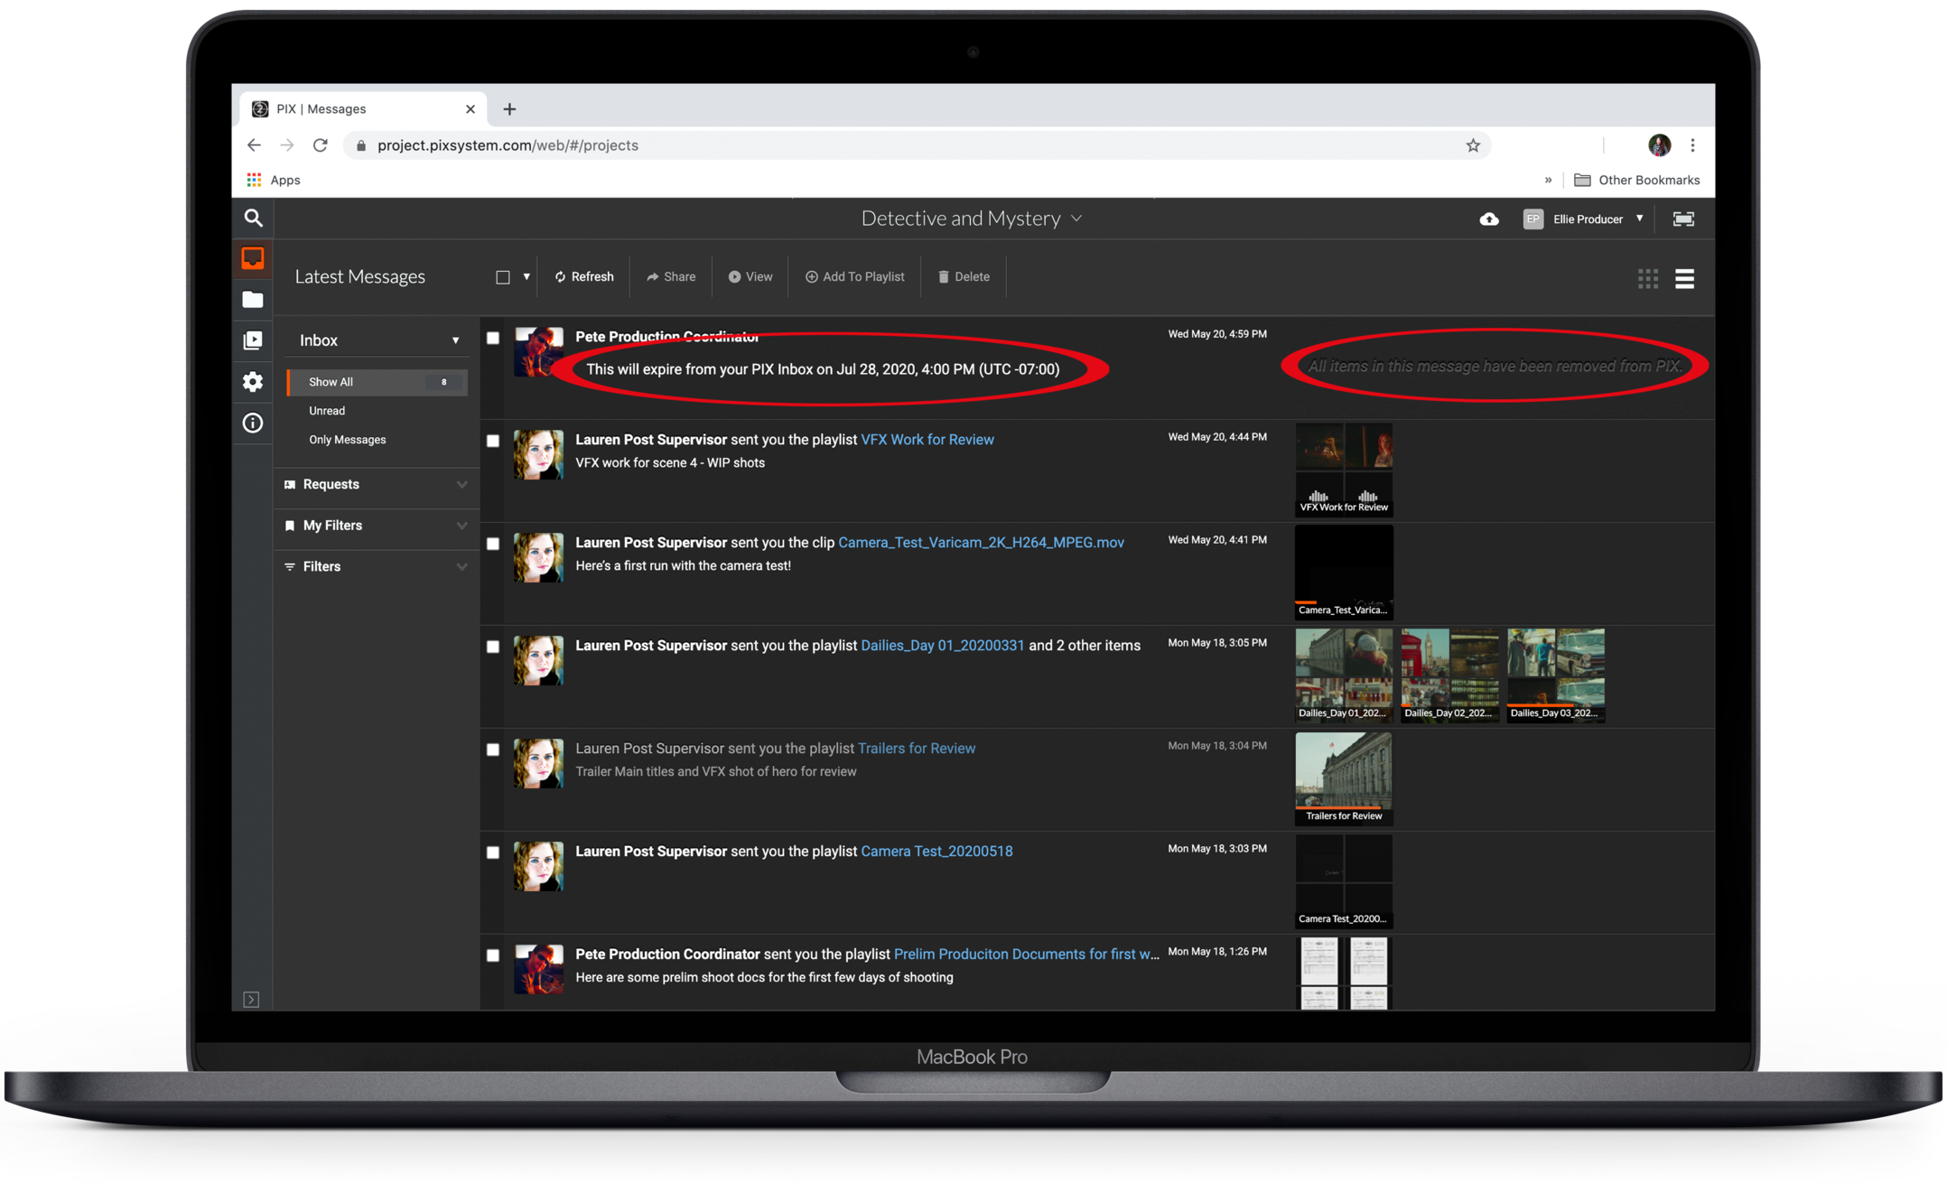Select the Trailers for Review message checkbox
Viewport: 1947px width, 1183px height.
(493, 750)
